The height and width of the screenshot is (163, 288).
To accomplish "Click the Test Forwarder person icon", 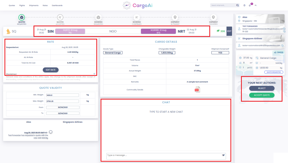I will point(239,29).
